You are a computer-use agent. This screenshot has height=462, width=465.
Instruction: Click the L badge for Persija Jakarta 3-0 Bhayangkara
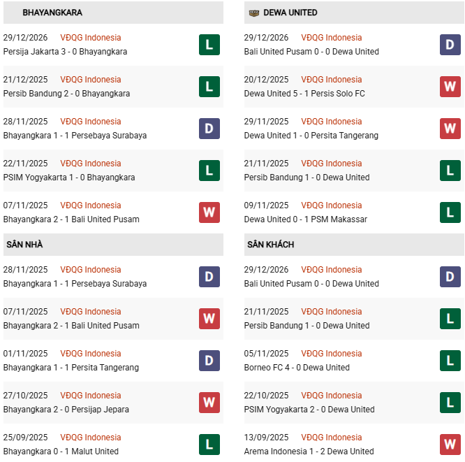tap(209, 45)
